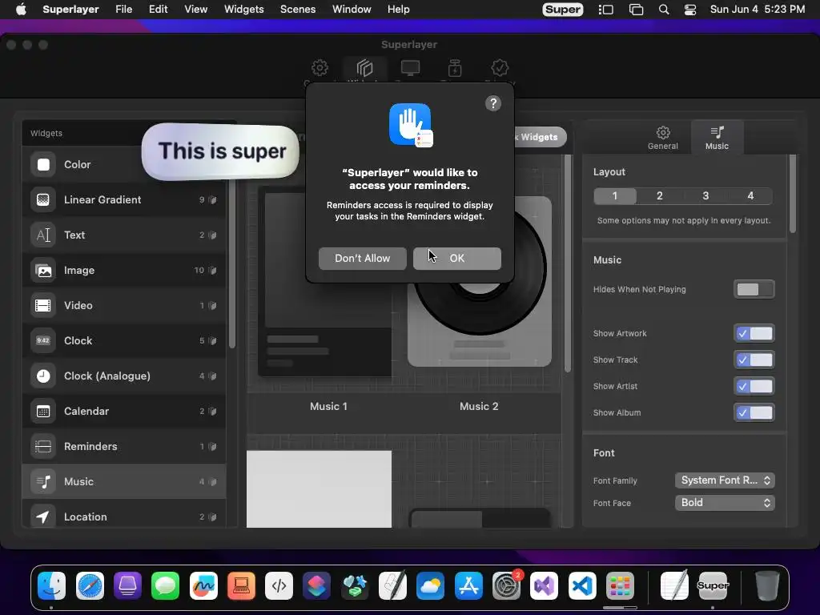Click OK to allow reminders access
The height and width of the screenshot is (615, 820).
(456, 259)
